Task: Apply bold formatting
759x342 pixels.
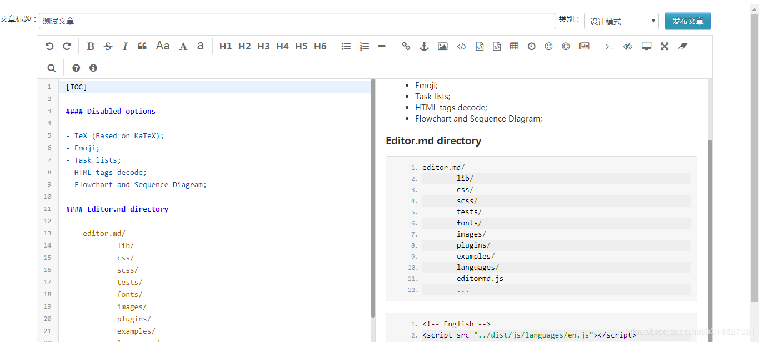Action: [91, 47]
